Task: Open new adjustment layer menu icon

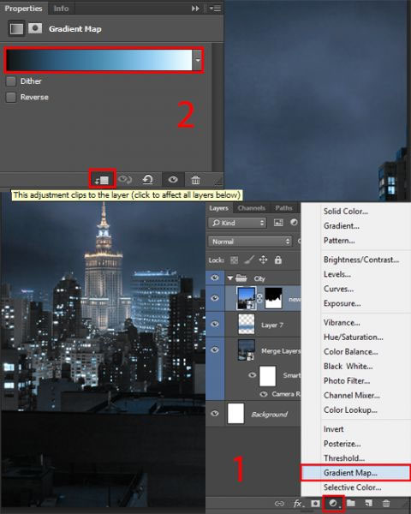Action: click(333, 503)
